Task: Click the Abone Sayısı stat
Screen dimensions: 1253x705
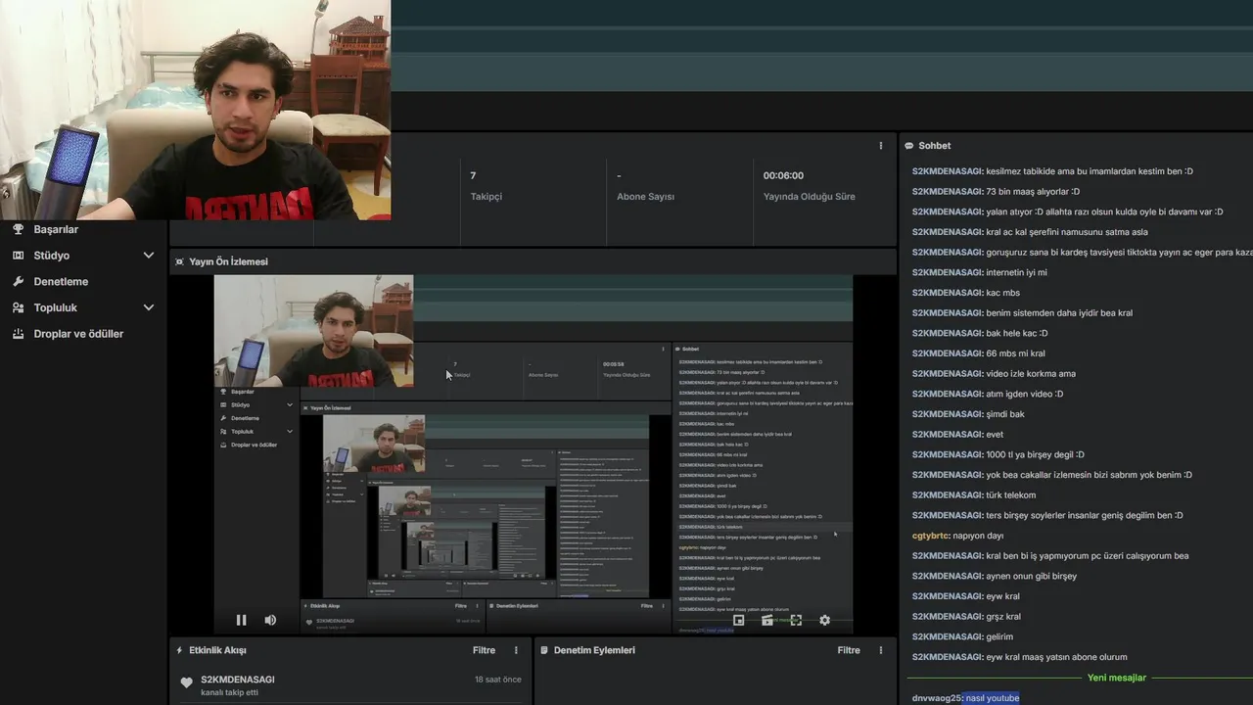Action: point(645,186)
